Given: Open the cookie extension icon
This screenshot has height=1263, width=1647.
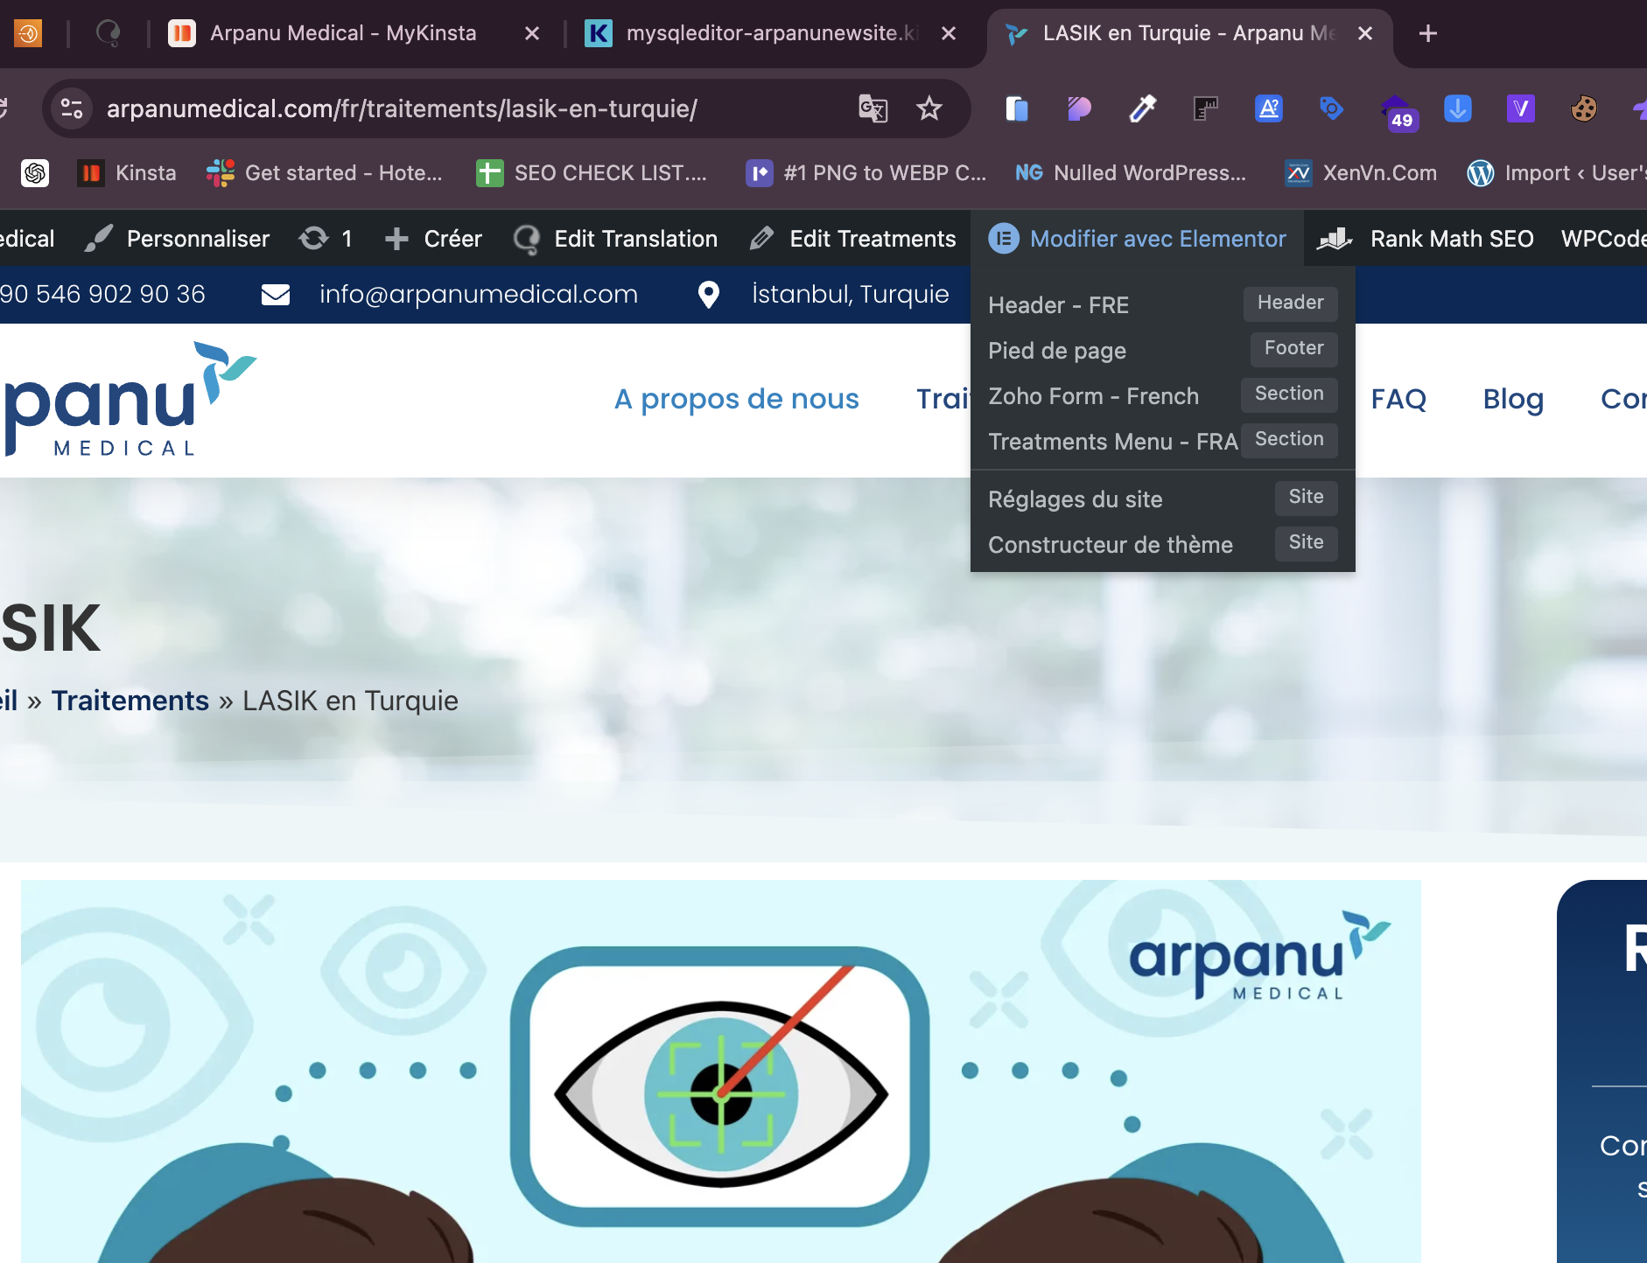Looking at the screenshot, I should [1583, 108].
